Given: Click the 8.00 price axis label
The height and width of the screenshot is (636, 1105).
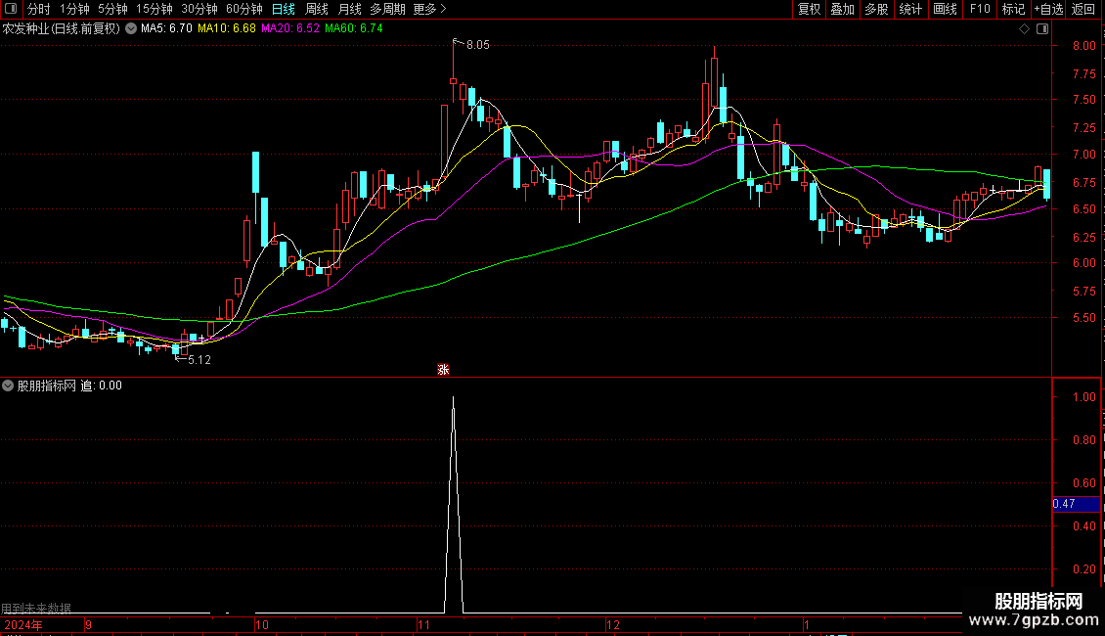Looking at the screenshot, I should (1083, 45).
